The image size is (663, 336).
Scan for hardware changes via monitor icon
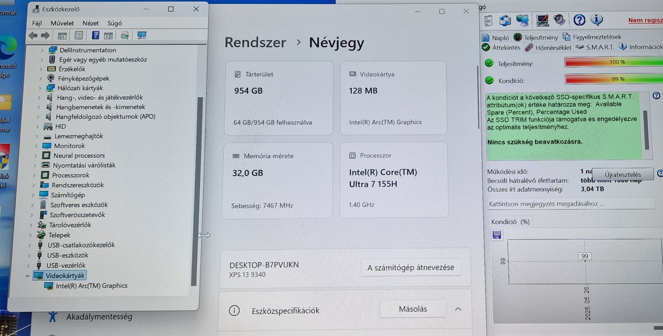pos(142,35)
